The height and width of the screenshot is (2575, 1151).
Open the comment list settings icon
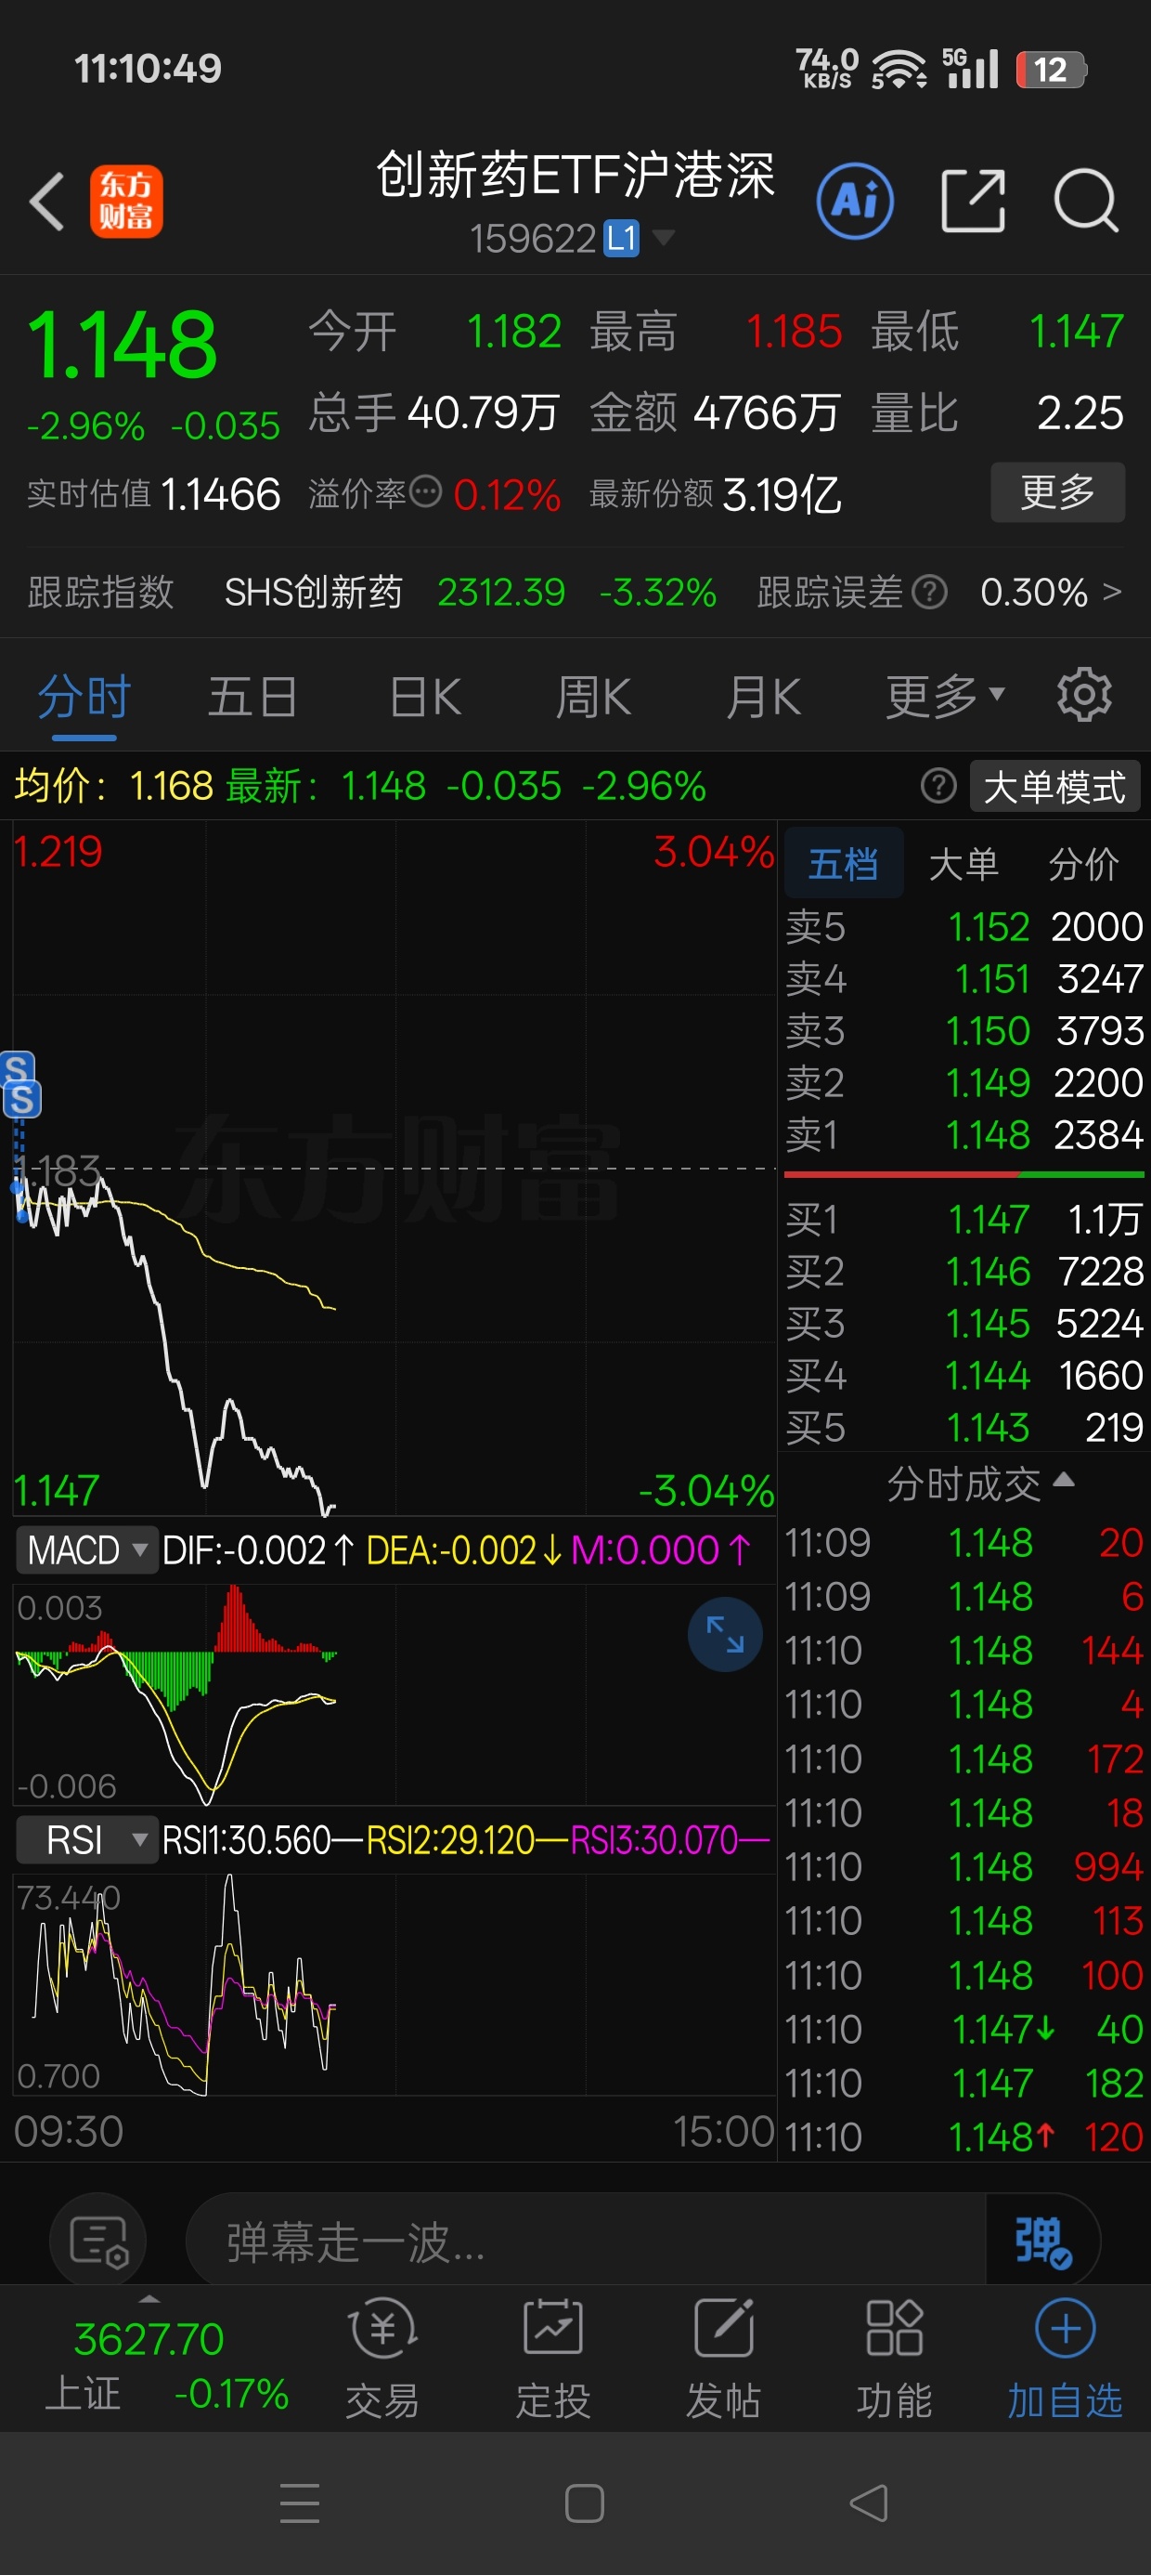tap(97, 2242)
